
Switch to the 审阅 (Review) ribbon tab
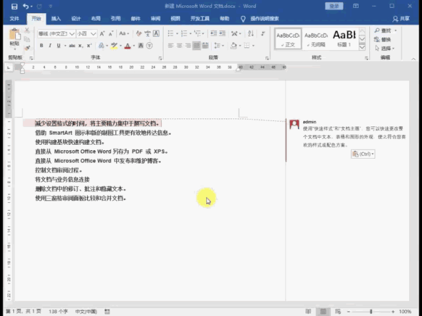(x=155, y=19)
